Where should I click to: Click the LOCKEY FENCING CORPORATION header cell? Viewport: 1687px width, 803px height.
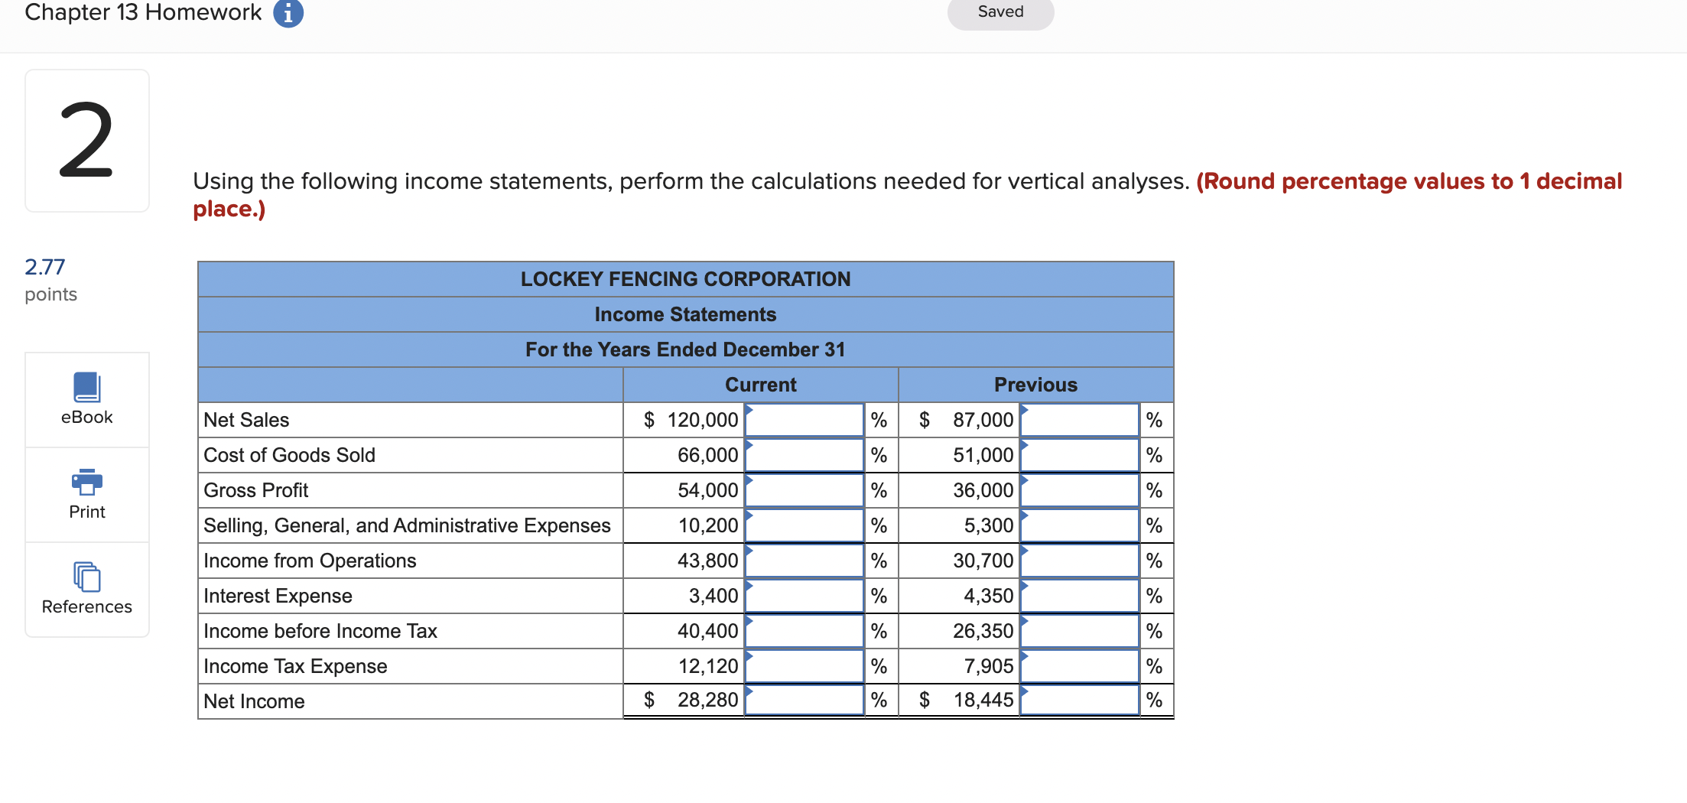tap(685, 278)
